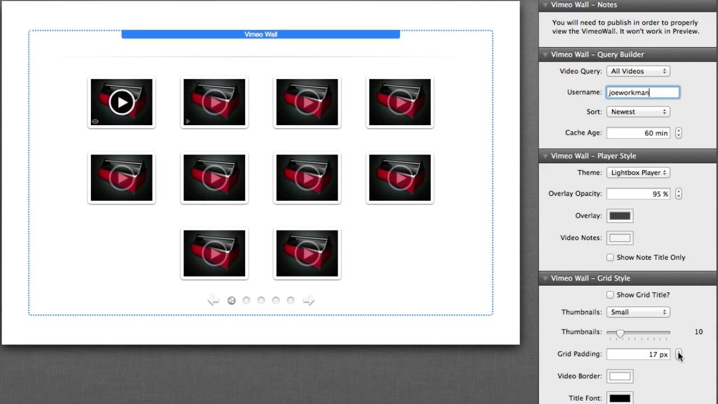Jump to the last pagination dot before next arrow
Image resolution: width=718 pixels, height=404 pixels.
coord(291,301)
